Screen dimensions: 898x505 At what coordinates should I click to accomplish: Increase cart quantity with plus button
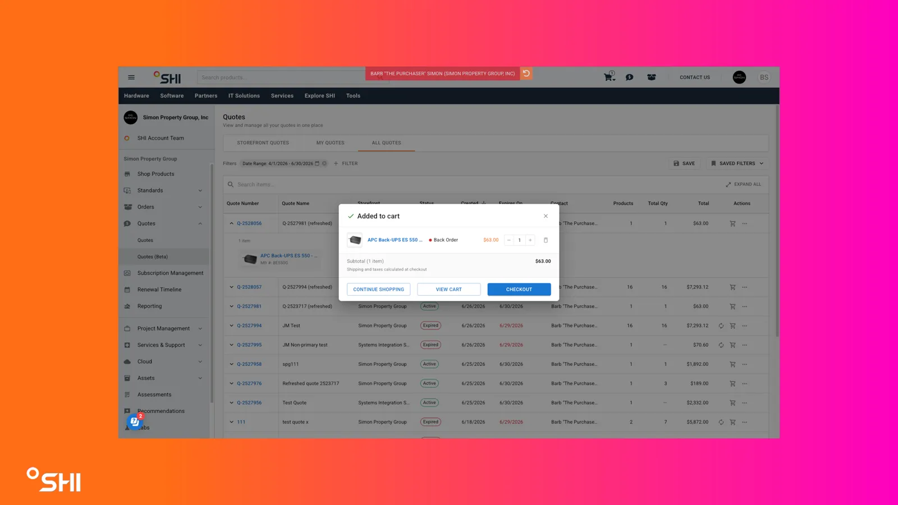click(530, 240)
